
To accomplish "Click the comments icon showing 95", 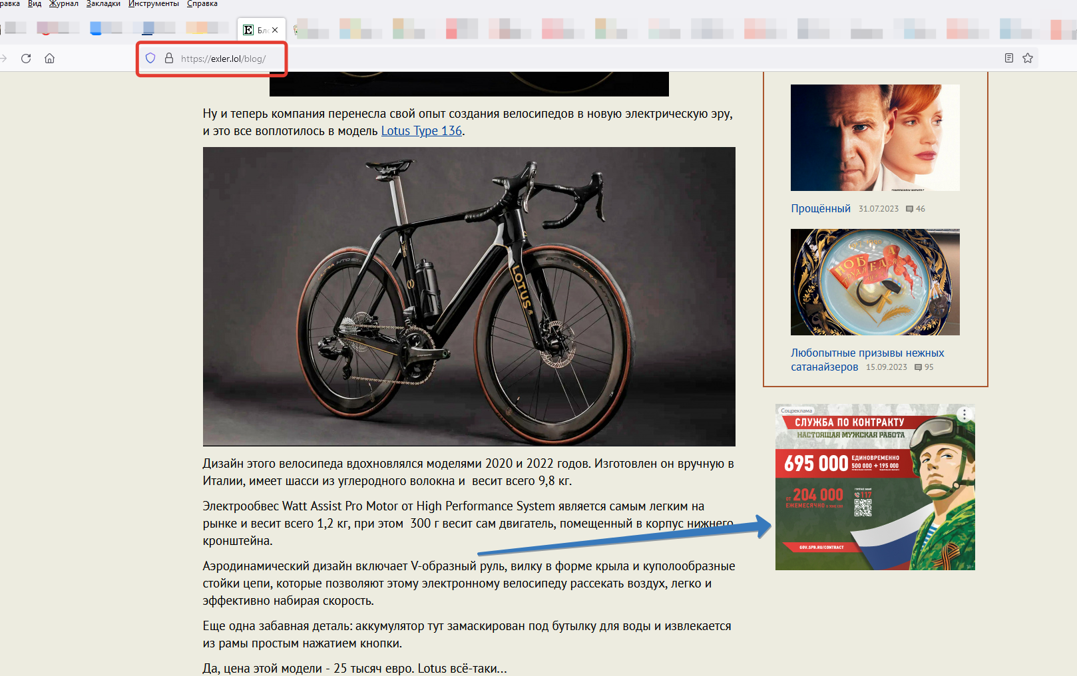I will click(x=918, y=367).
